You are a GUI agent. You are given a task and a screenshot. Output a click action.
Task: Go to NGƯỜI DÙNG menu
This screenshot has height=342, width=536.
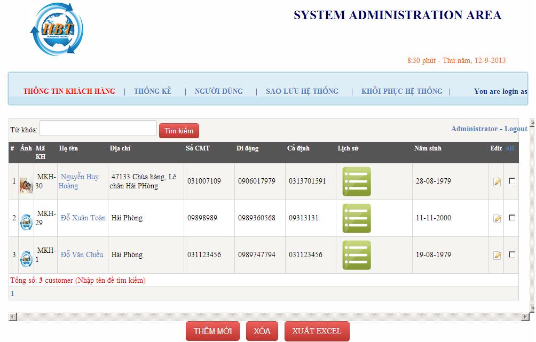(x=219, y=91)
